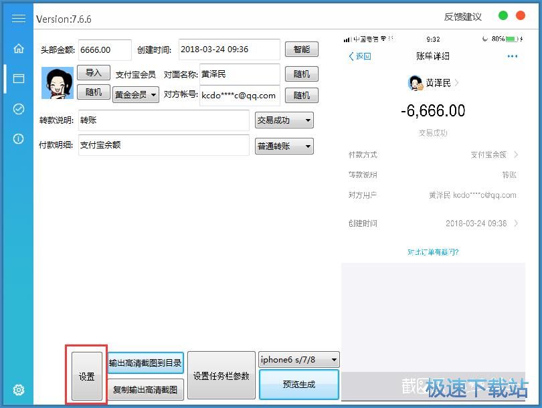
Task: Open the info icon in the sidebar
Action: (18, 138)
